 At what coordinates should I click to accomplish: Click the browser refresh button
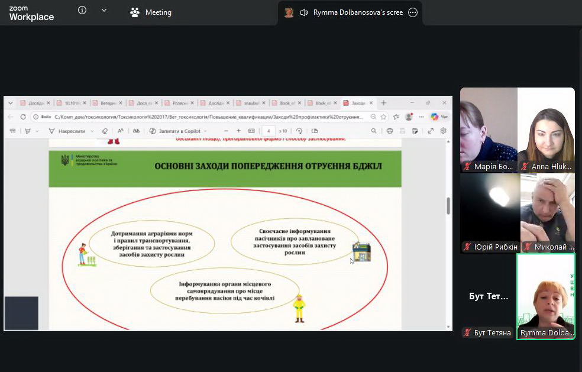pyautogui.click(x=23, y=117)
